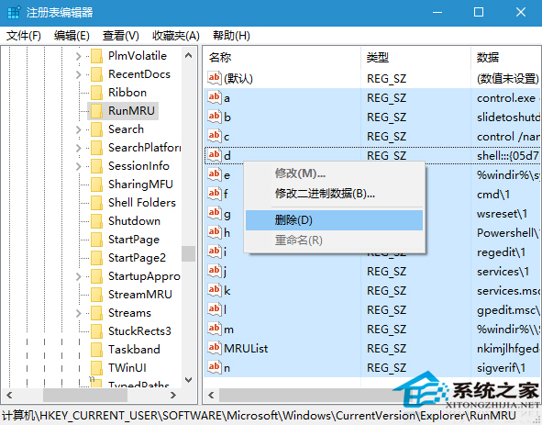Image resolution: width=542 pixels, height=425 pixels.
Task: Select the string icon of value b
Action: [x=215, y=117]
